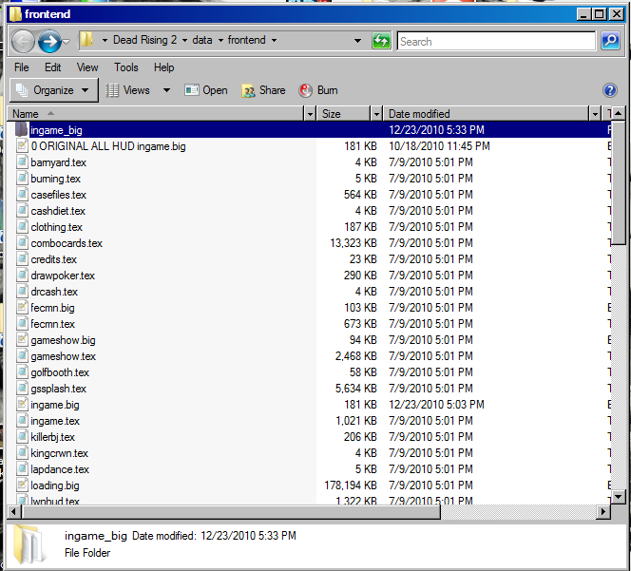Click the drcash.tex file icon

[22, 291]
